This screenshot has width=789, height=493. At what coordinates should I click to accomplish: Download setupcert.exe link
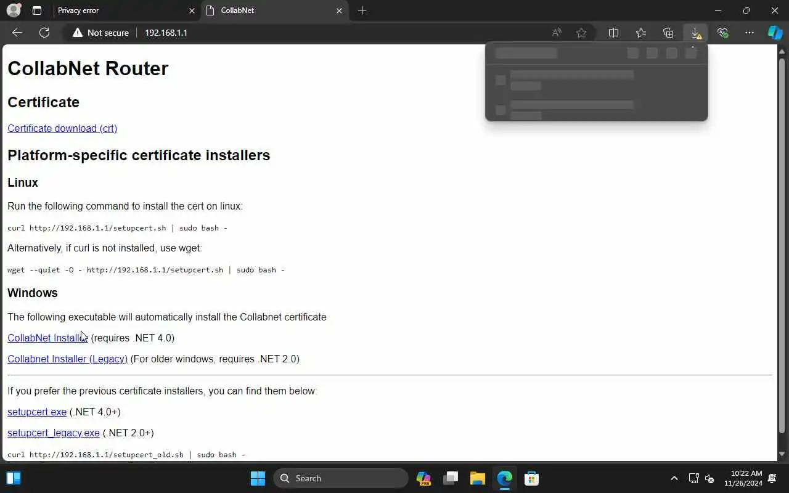[37, 412]
